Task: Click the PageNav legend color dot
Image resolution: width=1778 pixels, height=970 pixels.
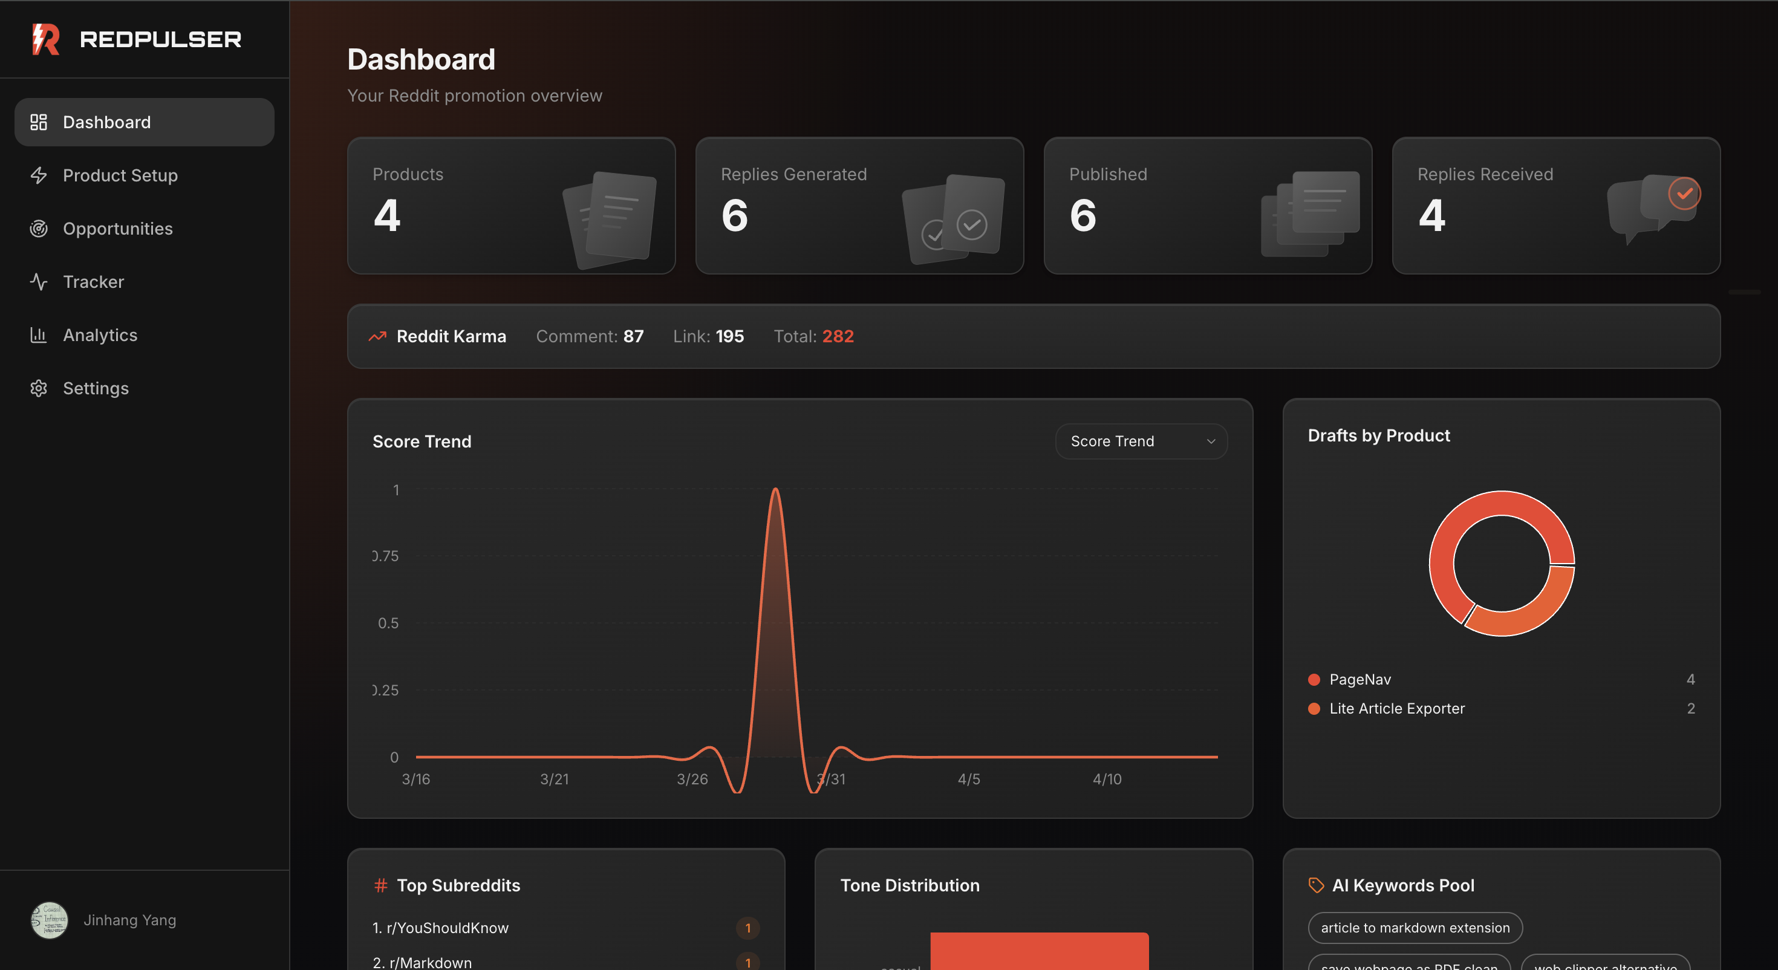Action: click(x=1314, y=679)
